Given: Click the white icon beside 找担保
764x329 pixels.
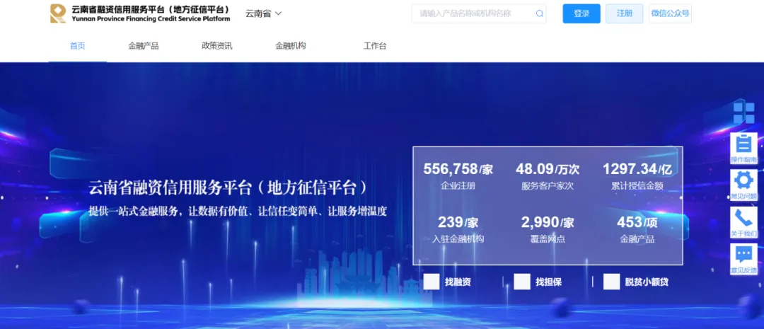Looking at the screenshot, I should (522, 282).
